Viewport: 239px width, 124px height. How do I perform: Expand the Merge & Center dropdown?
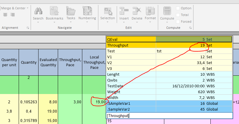(x=27, y=8)
